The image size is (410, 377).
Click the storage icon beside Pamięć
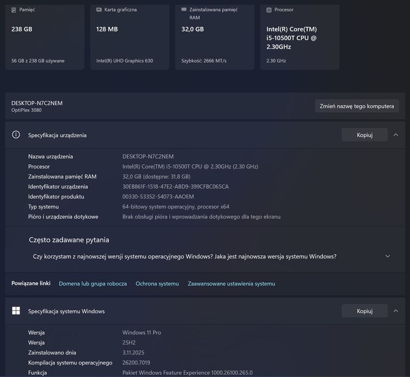pos(14,10)
